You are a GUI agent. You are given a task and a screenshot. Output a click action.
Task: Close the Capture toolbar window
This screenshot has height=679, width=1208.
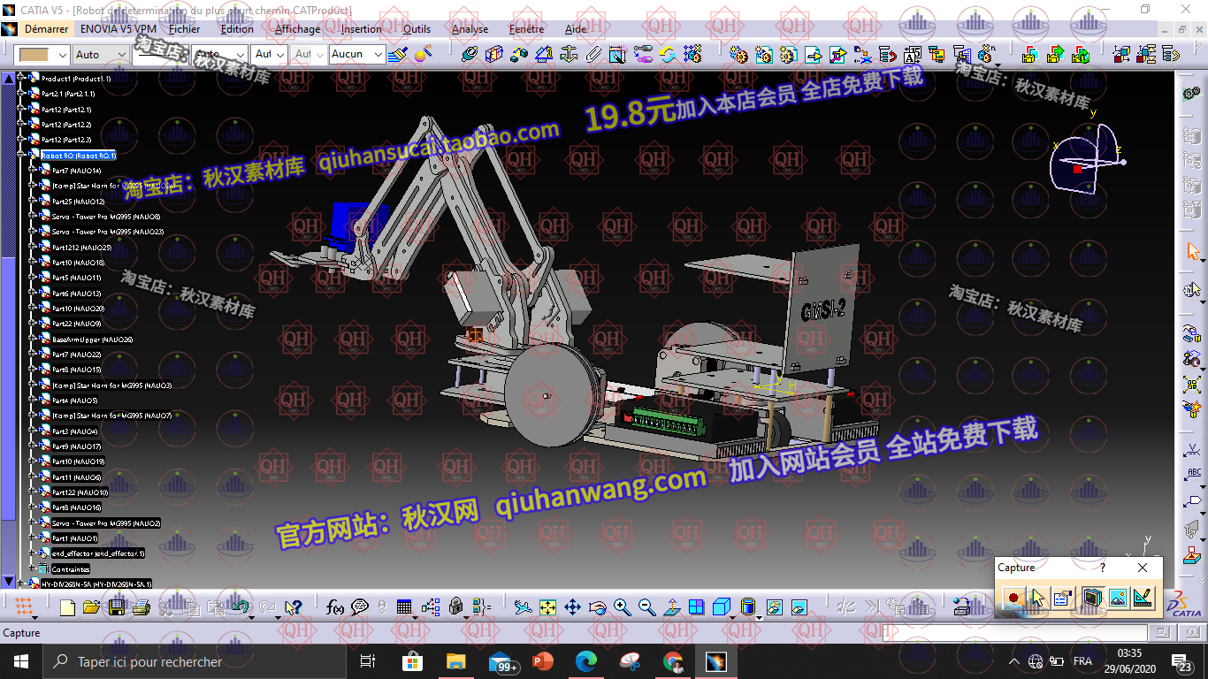(1143, 568)
